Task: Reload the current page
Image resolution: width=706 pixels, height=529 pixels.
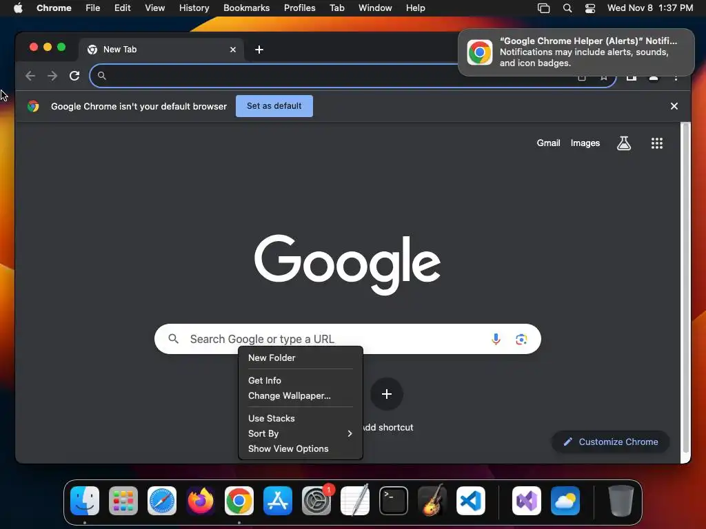Action: [x=74, y=76]
